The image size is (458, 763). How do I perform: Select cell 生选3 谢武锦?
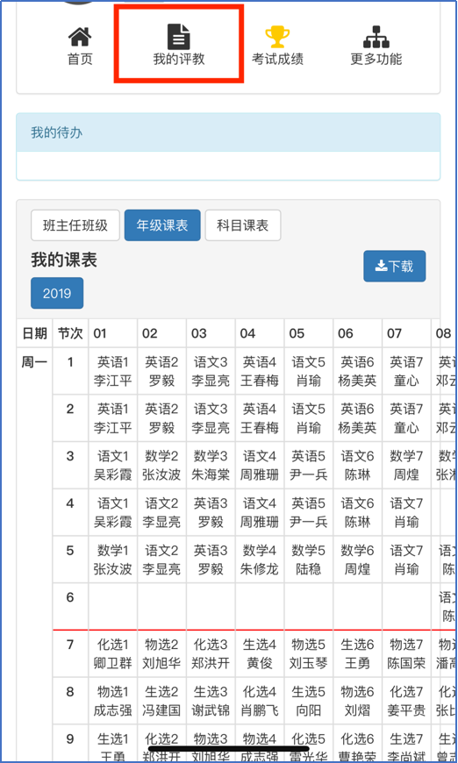coord(211,701)
